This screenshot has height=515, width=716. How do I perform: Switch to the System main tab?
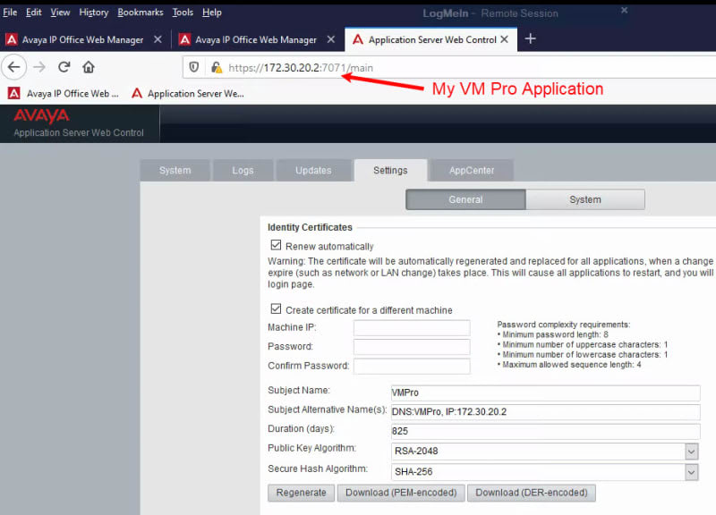(x=175, y=170)
